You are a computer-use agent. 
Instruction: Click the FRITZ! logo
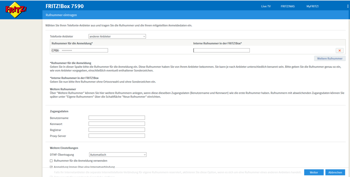click(16, 9)
